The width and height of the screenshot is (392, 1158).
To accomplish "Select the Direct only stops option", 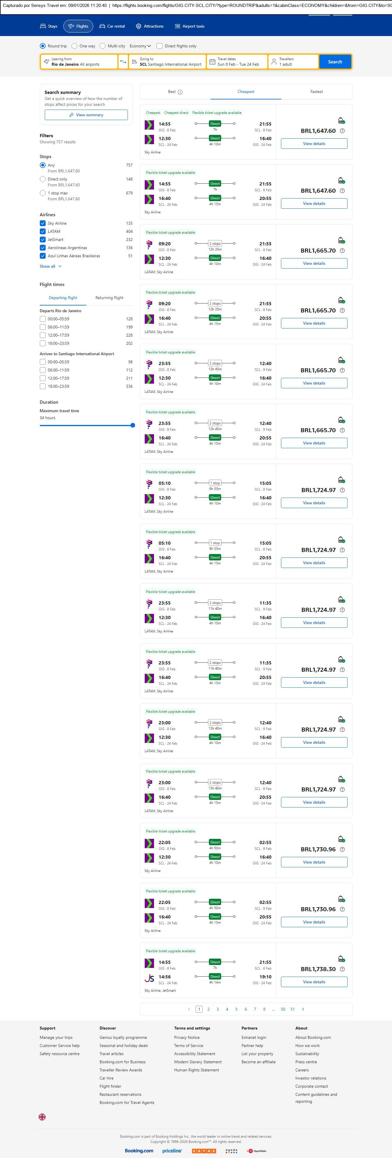I will (43, 179).
